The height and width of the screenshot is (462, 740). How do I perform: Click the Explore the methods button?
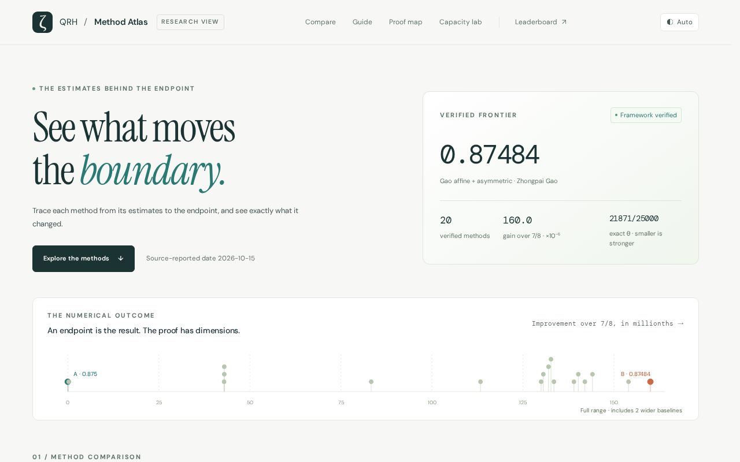coord(83,259)
